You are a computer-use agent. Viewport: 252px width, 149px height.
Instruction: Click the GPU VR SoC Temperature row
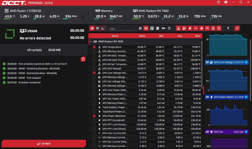click(145, 64)
